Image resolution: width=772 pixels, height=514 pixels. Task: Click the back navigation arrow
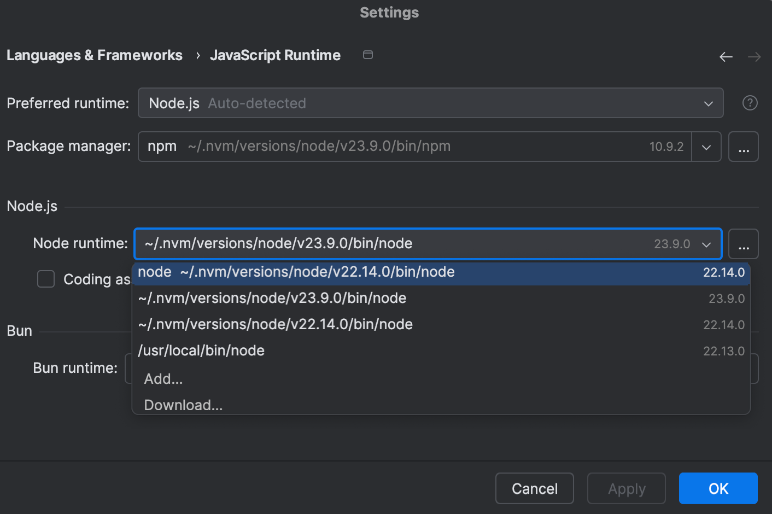pyautogui.click(x=726, y=56)
